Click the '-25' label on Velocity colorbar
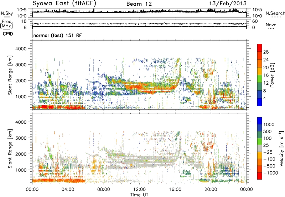 click(x=268, y=152)
